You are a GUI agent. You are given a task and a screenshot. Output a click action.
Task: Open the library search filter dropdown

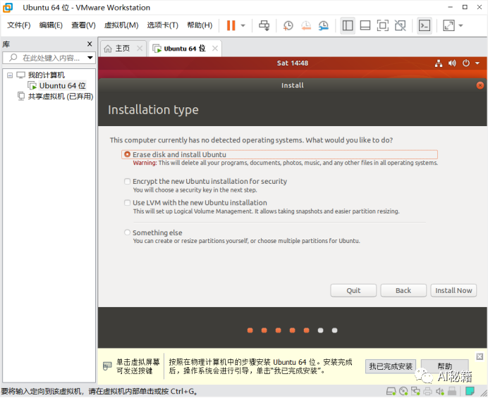[90, 58]
